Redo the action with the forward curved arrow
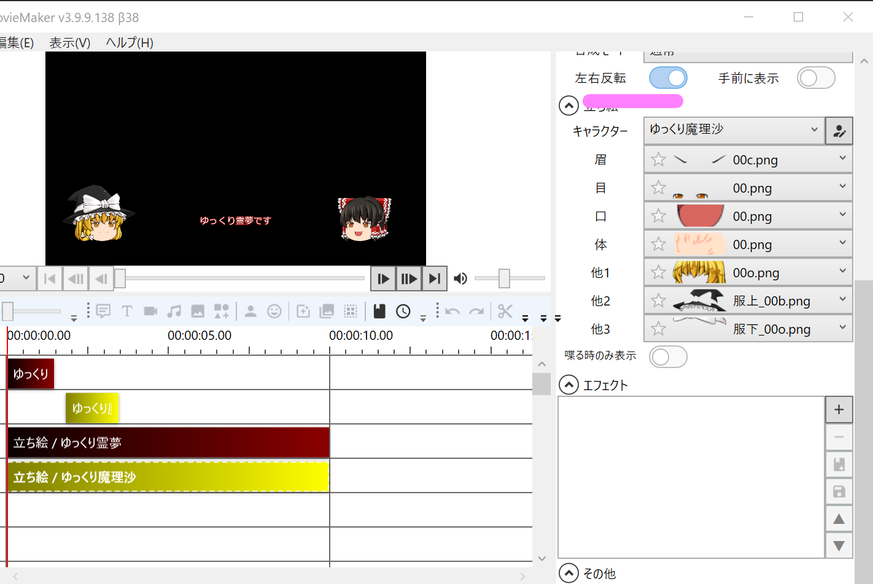This screenshot has width=873, height=584. pos(476,312)
